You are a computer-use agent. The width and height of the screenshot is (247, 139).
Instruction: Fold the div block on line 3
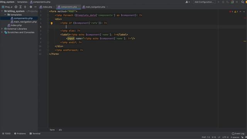click(x=48, y=19)
